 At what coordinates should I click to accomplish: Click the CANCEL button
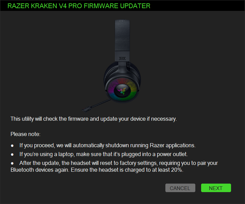180,188
